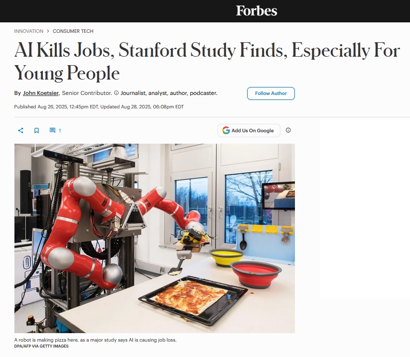Click the breadcrumb chevron after Innovation
This screenshot has width=410, height=357.
tap(48, 31)
